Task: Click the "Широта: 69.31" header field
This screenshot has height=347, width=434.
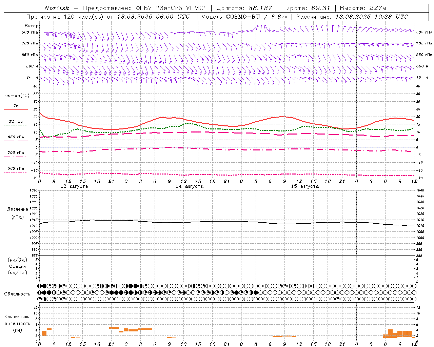Action: 305,8
